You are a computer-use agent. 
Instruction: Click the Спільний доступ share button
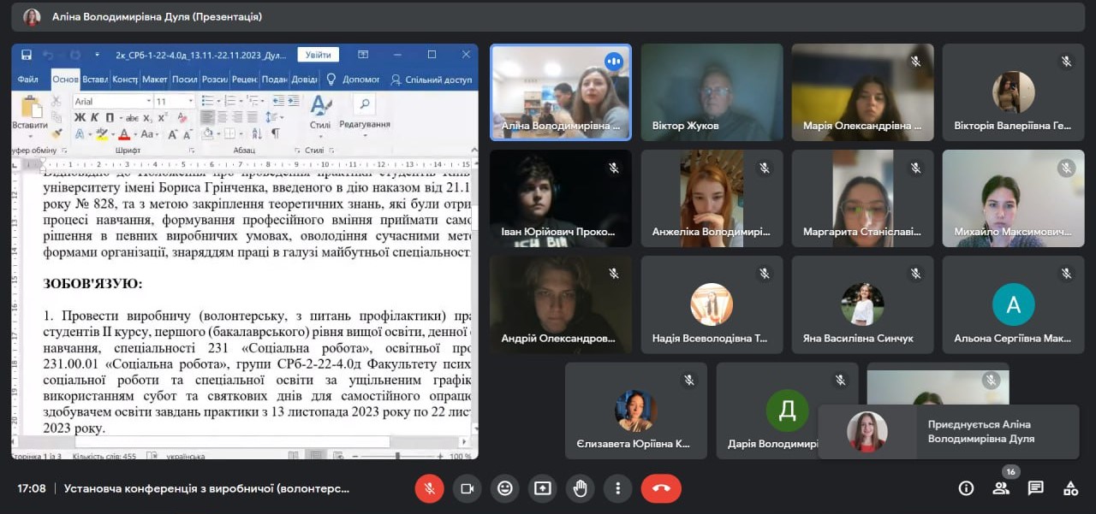coord(432,80)
